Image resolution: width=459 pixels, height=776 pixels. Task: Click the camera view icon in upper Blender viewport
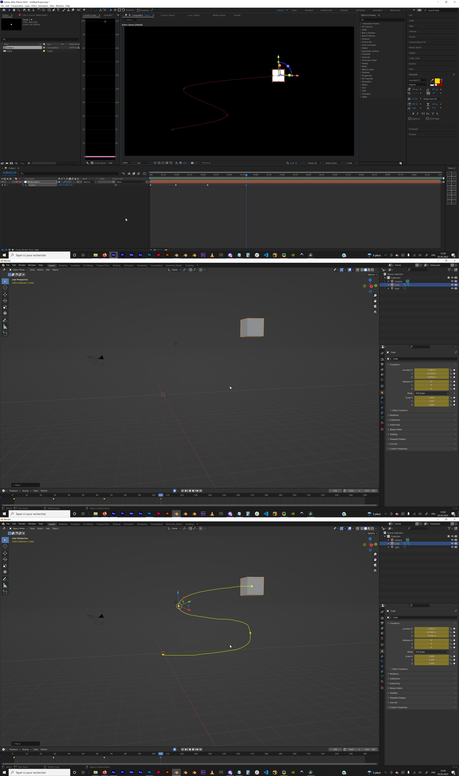click(375, 306)
